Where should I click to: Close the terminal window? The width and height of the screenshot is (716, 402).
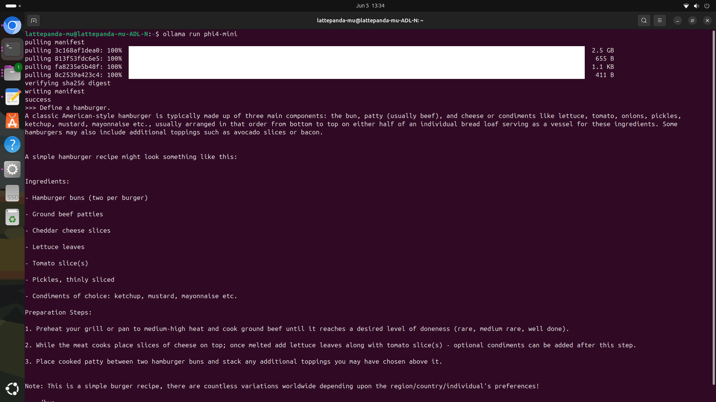[707, 20]
